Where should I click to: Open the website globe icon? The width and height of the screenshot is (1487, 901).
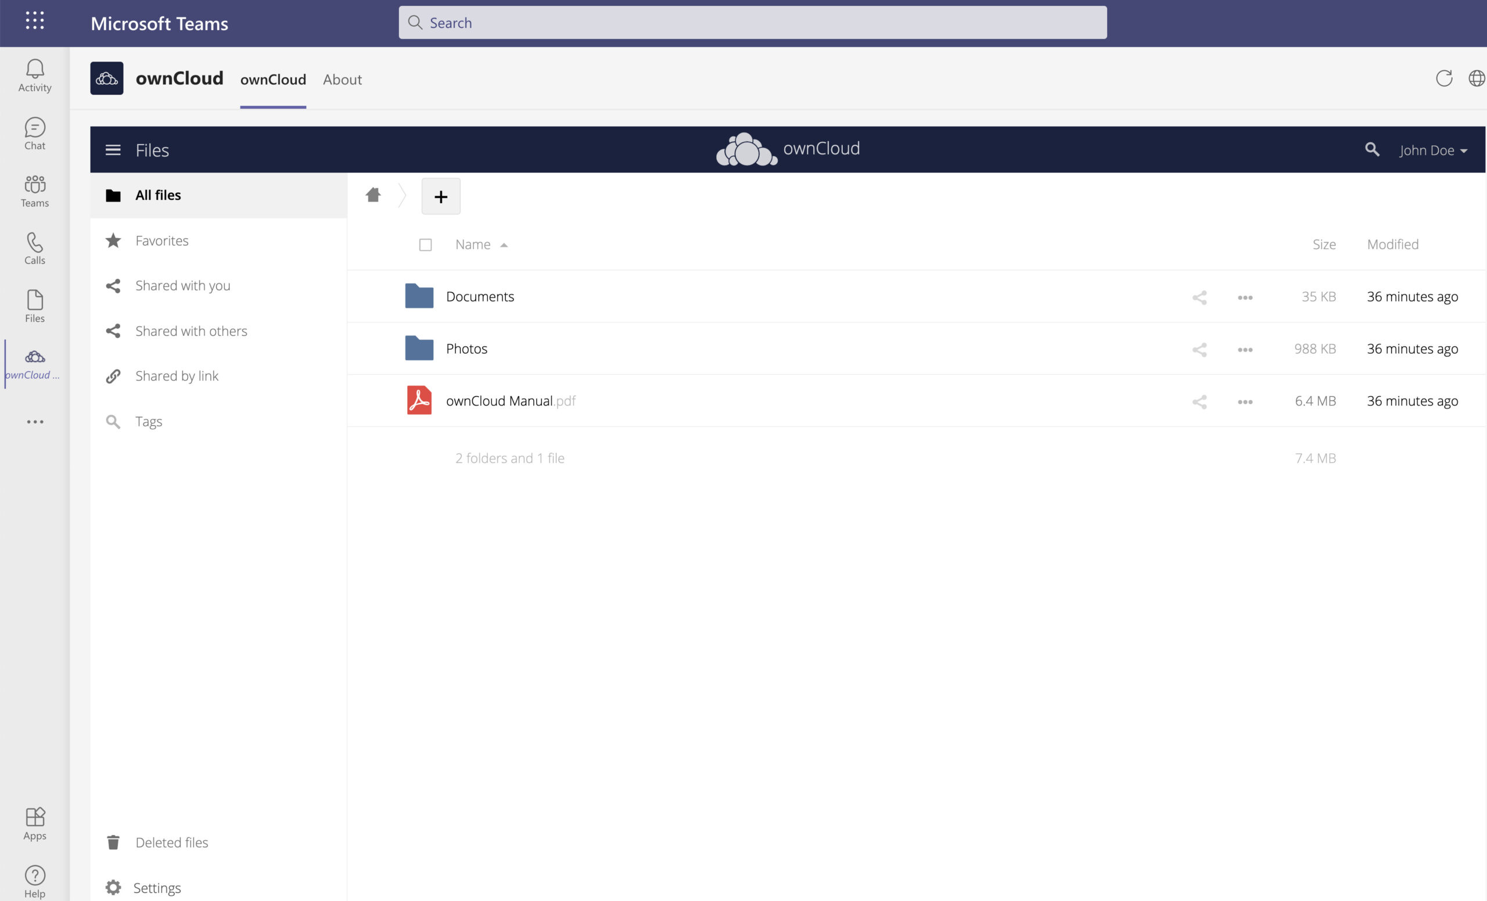pyautogui.click(x=1477, y=78)
